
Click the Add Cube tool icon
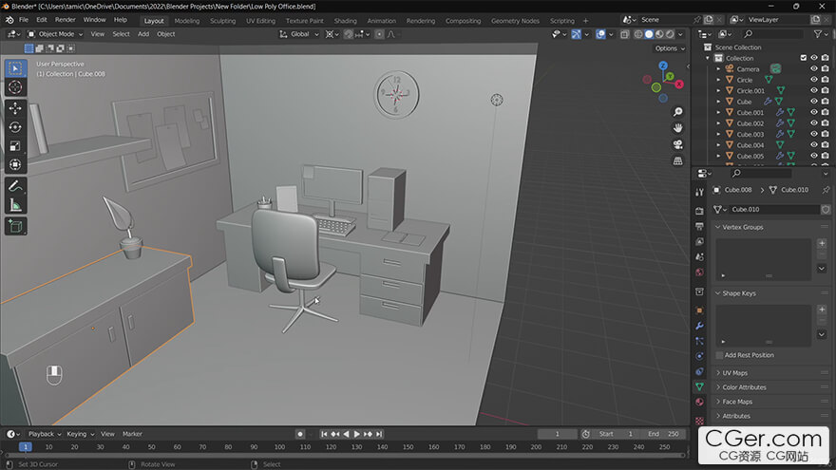coord(15,226)
